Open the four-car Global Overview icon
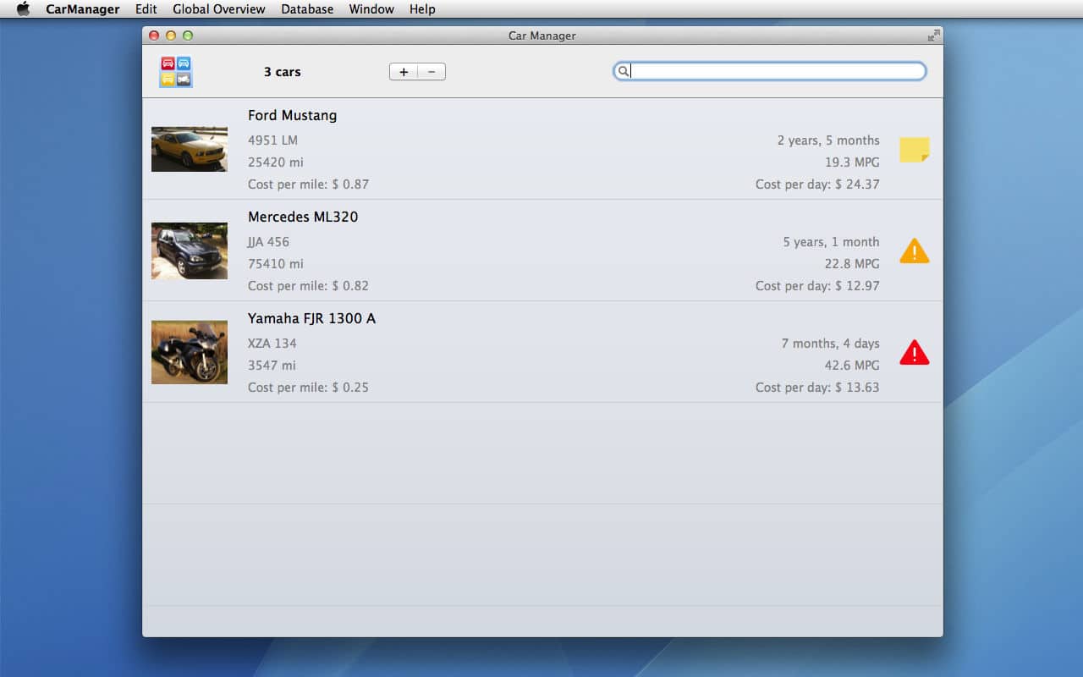 pos(176,72)
